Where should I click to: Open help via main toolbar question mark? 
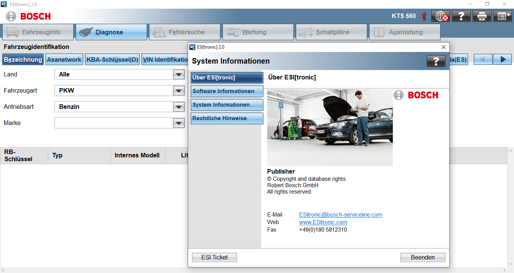(x=461, y=16)
